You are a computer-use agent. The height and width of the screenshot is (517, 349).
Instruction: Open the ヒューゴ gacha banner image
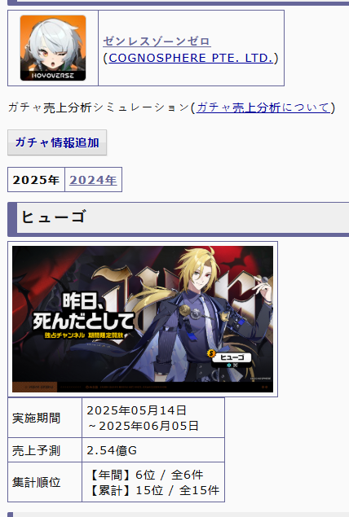click(143, 319)
